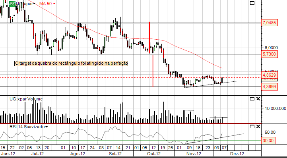Click the Out-12 month label

[x=154, y=154]
